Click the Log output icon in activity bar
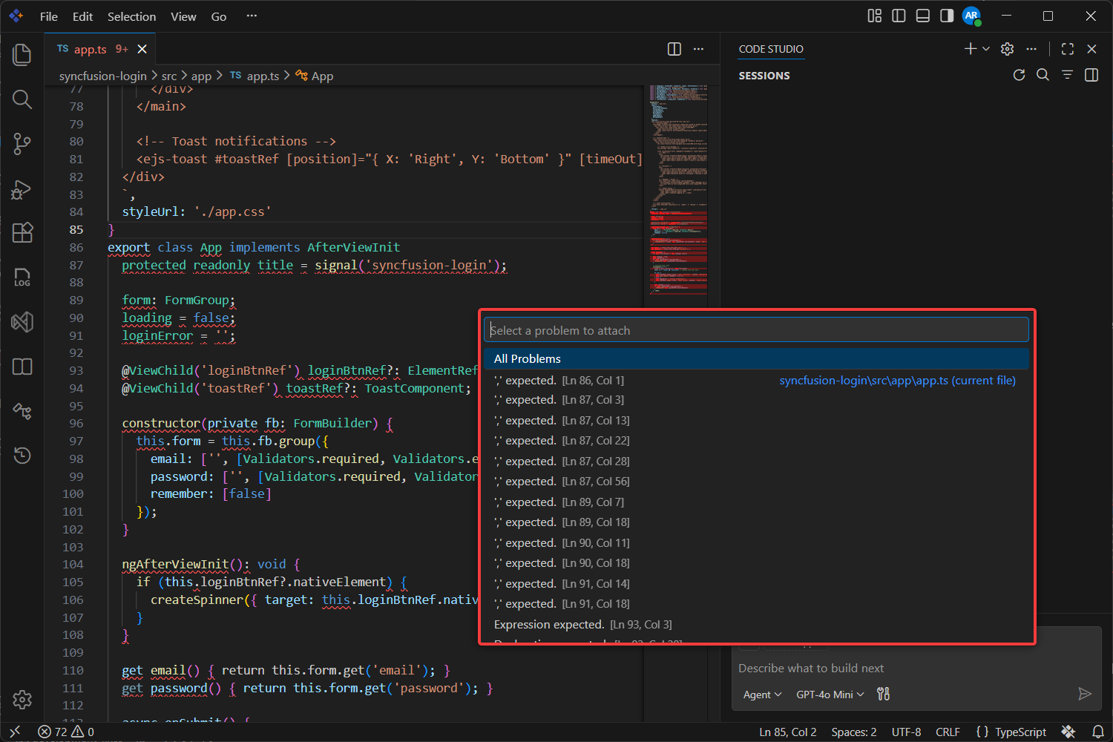 (22, 278)
